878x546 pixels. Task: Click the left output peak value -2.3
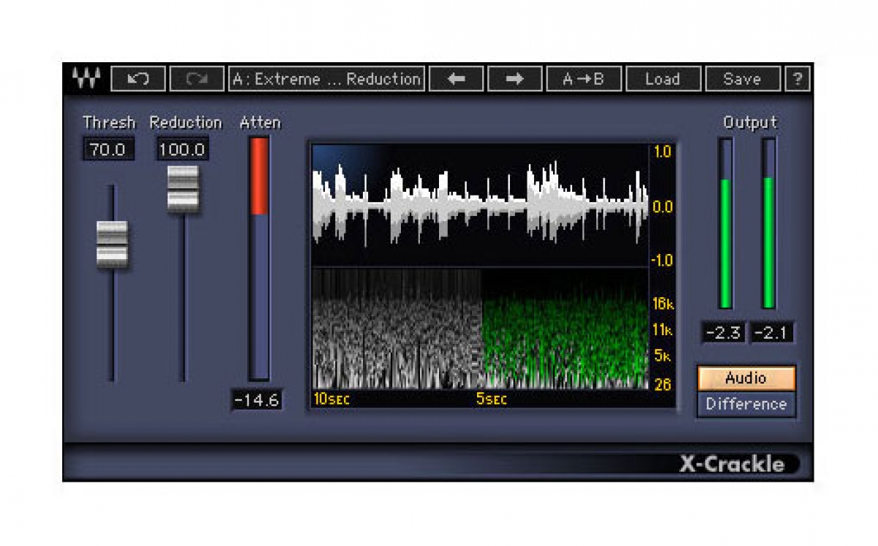point(724,333)
